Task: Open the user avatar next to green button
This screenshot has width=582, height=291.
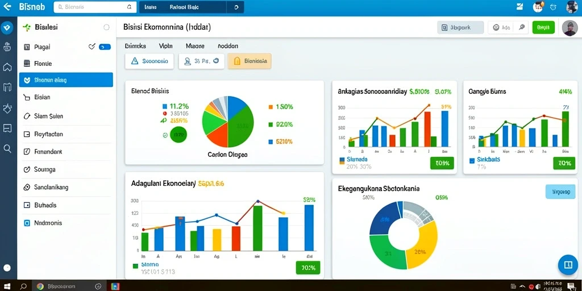Action: (569, 28)
